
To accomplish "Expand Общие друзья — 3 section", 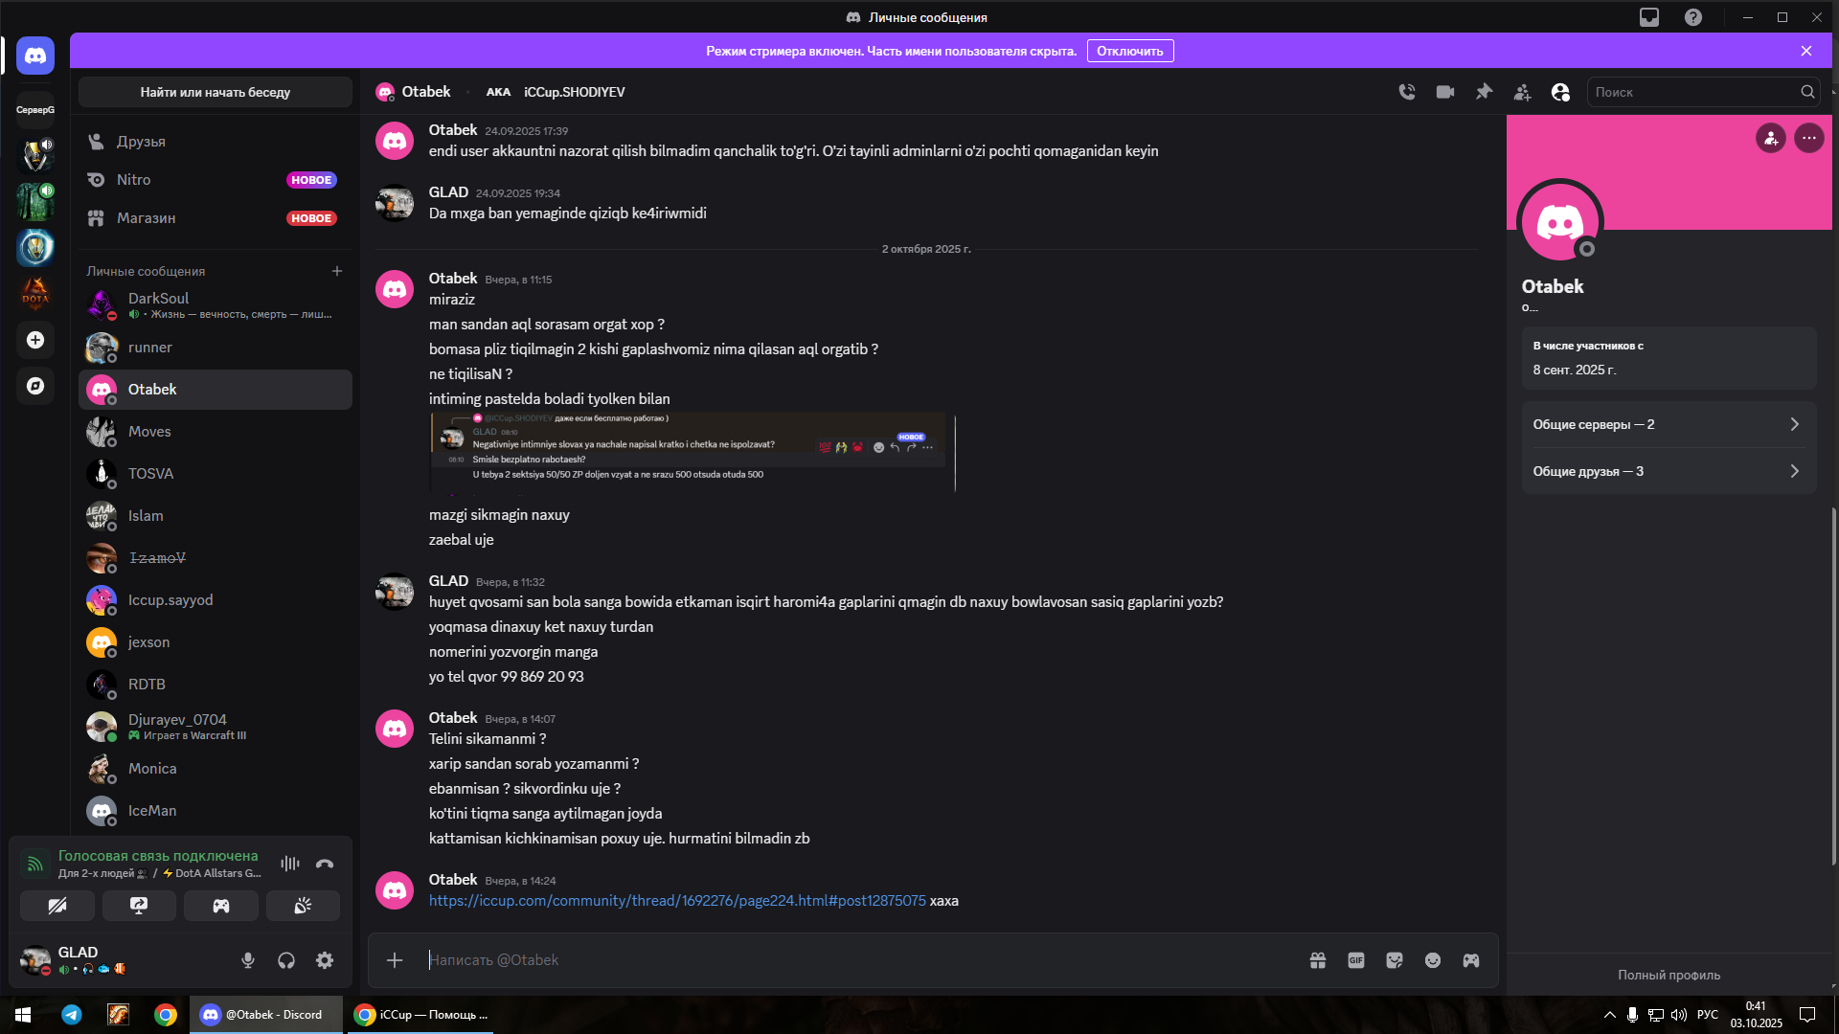I will pyautogui.click(x=1668, y=471).
